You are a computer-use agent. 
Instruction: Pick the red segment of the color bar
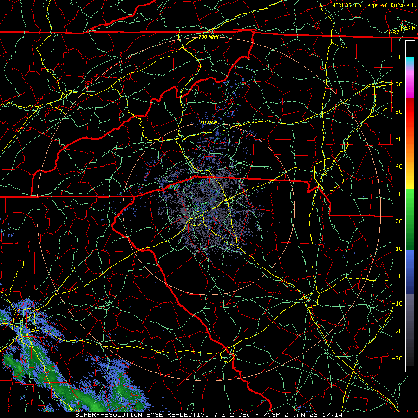(410, 112)
